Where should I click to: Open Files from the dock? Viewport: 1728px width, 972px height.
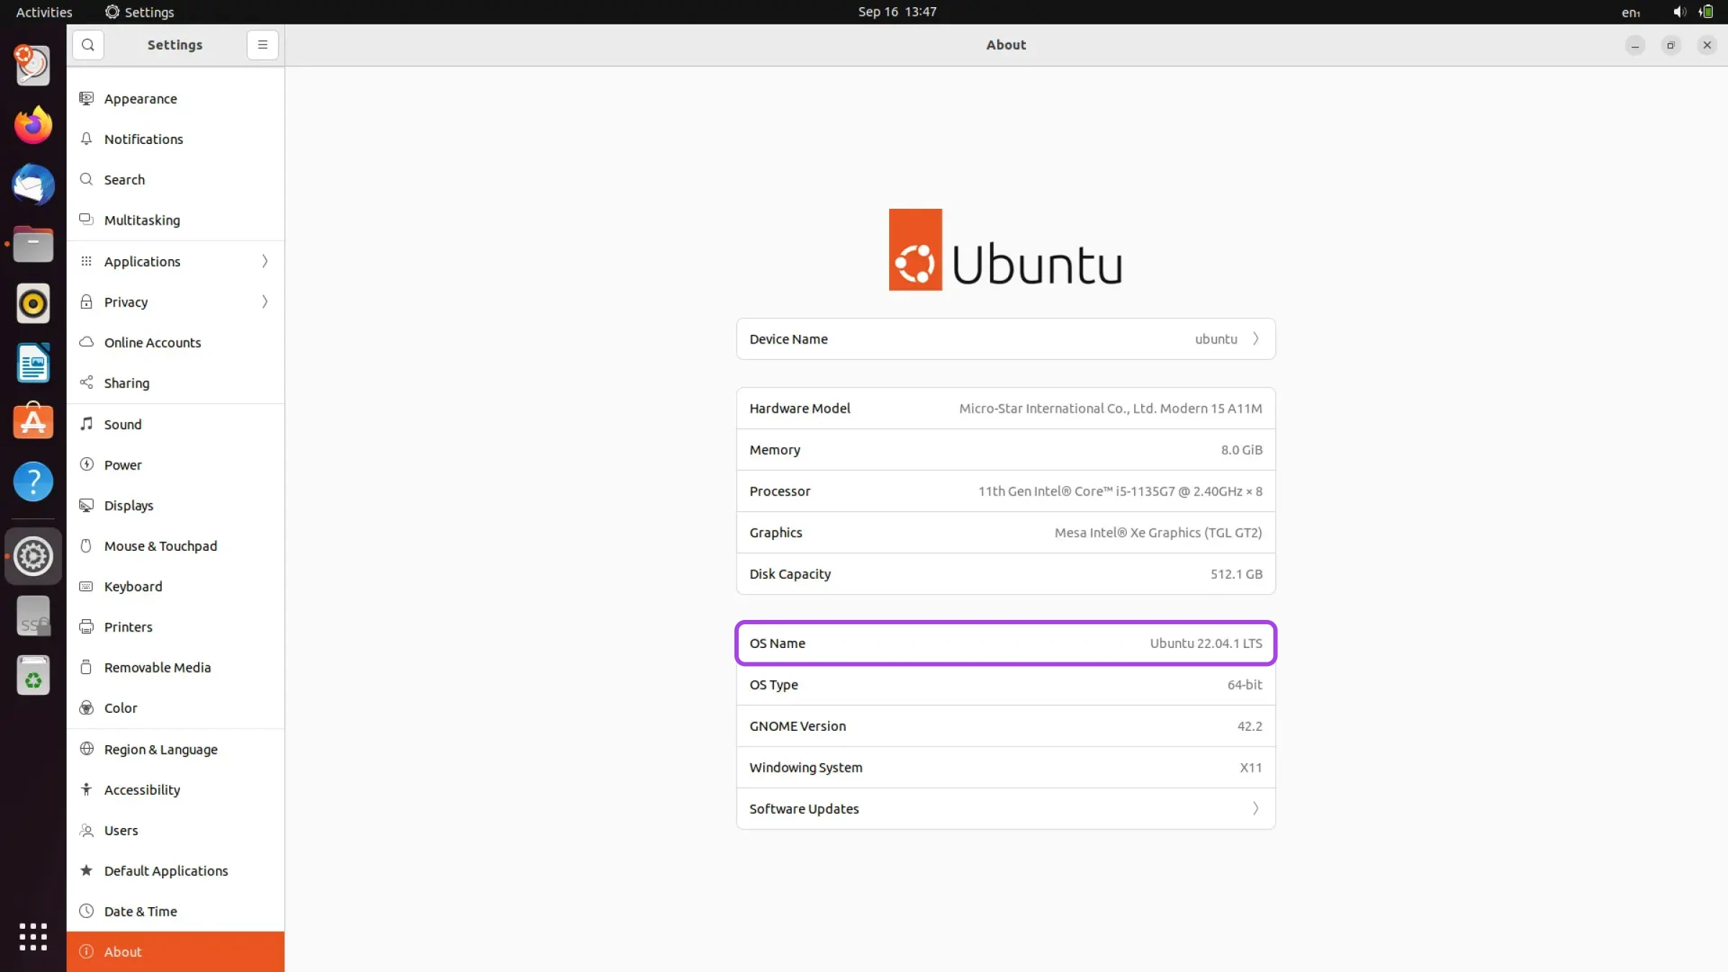[x=33, y=244]
